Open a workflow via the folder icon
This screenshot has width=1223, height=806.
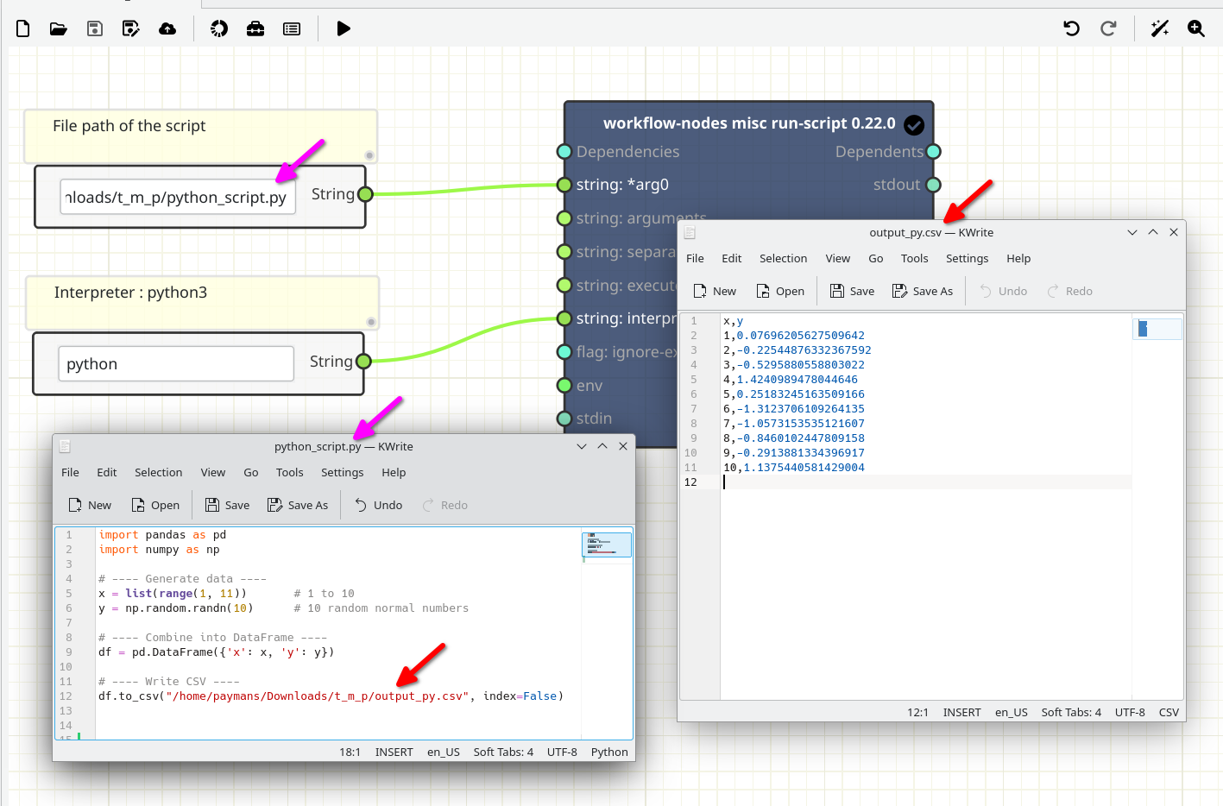[59, 28]
